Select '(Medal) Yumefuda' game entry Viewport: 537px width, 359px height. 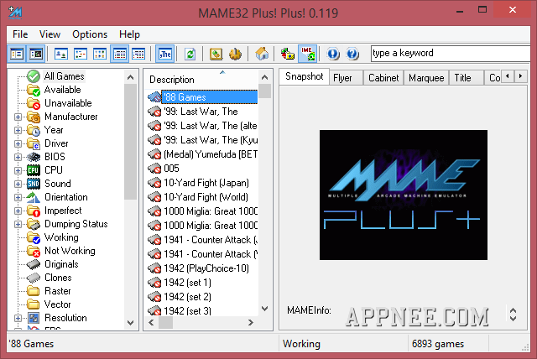pyautogui.click(x=211, y=154)
